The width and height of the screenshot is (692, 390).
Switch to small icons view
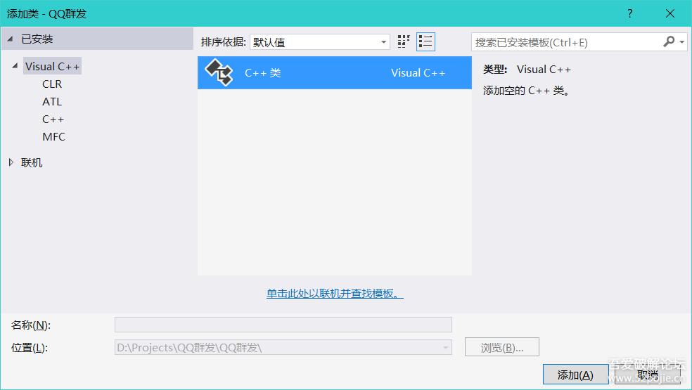click(404, 42)
